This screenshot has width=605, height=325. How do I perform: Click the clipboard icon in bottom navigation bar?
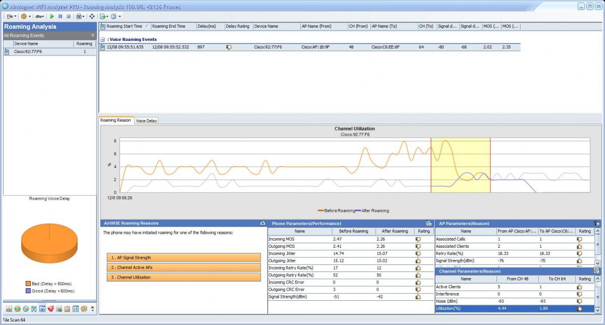67,308
